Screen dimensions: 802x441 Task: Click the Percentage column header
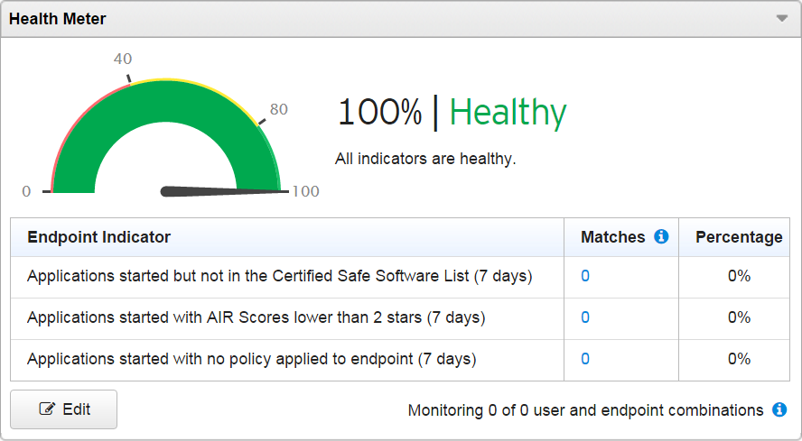(x=738, y=237)
